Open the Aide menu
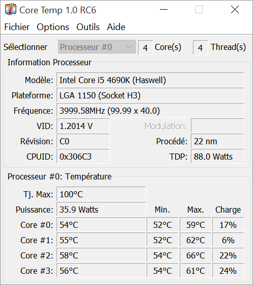253x285 pixels. tap(116, 27)
